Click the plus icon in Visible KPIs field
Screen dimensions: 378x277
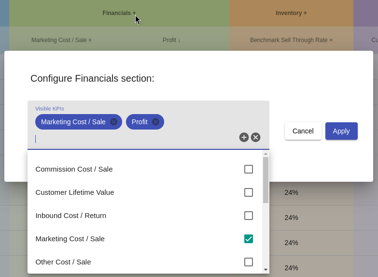tap(244, 137)
